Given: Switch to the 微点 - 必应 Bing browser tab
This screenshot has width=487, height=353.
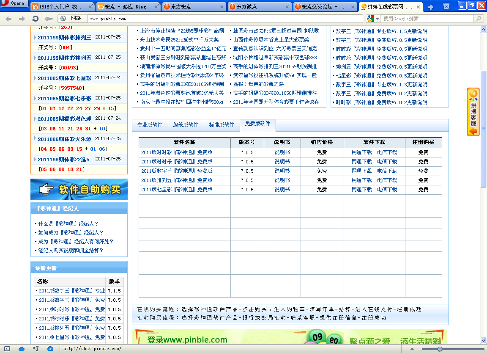Looking at the screenshot, I should click(128, 6).
